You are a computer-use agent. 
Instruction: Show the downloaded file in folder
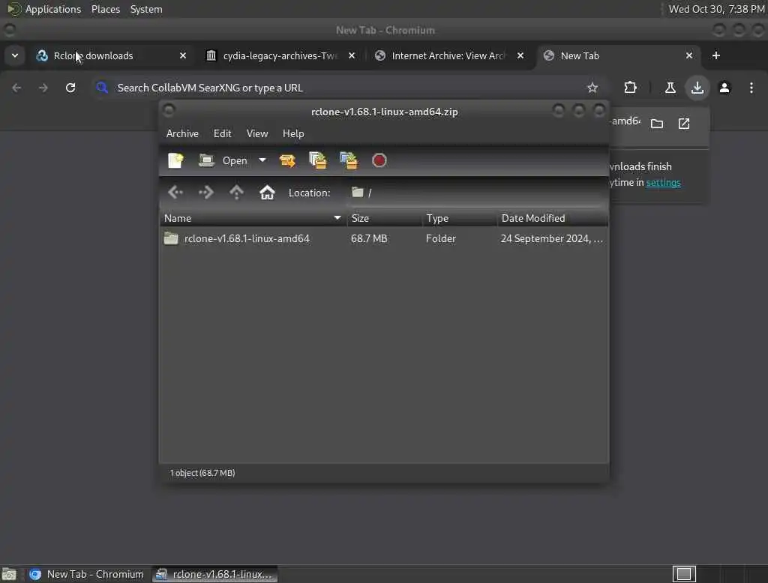(657, 124)
